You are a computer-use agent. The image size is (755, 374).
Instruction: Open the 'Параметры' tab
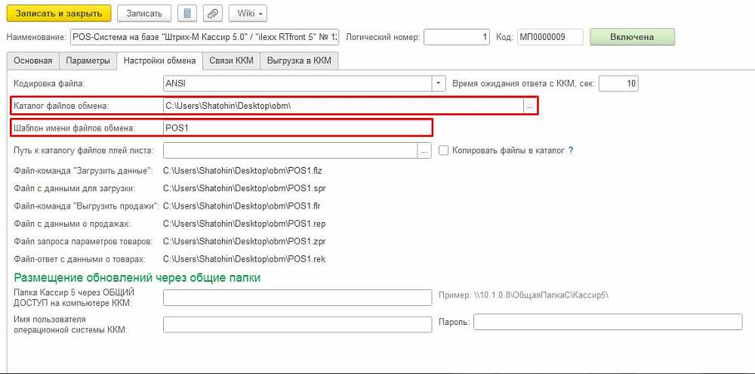88,60
